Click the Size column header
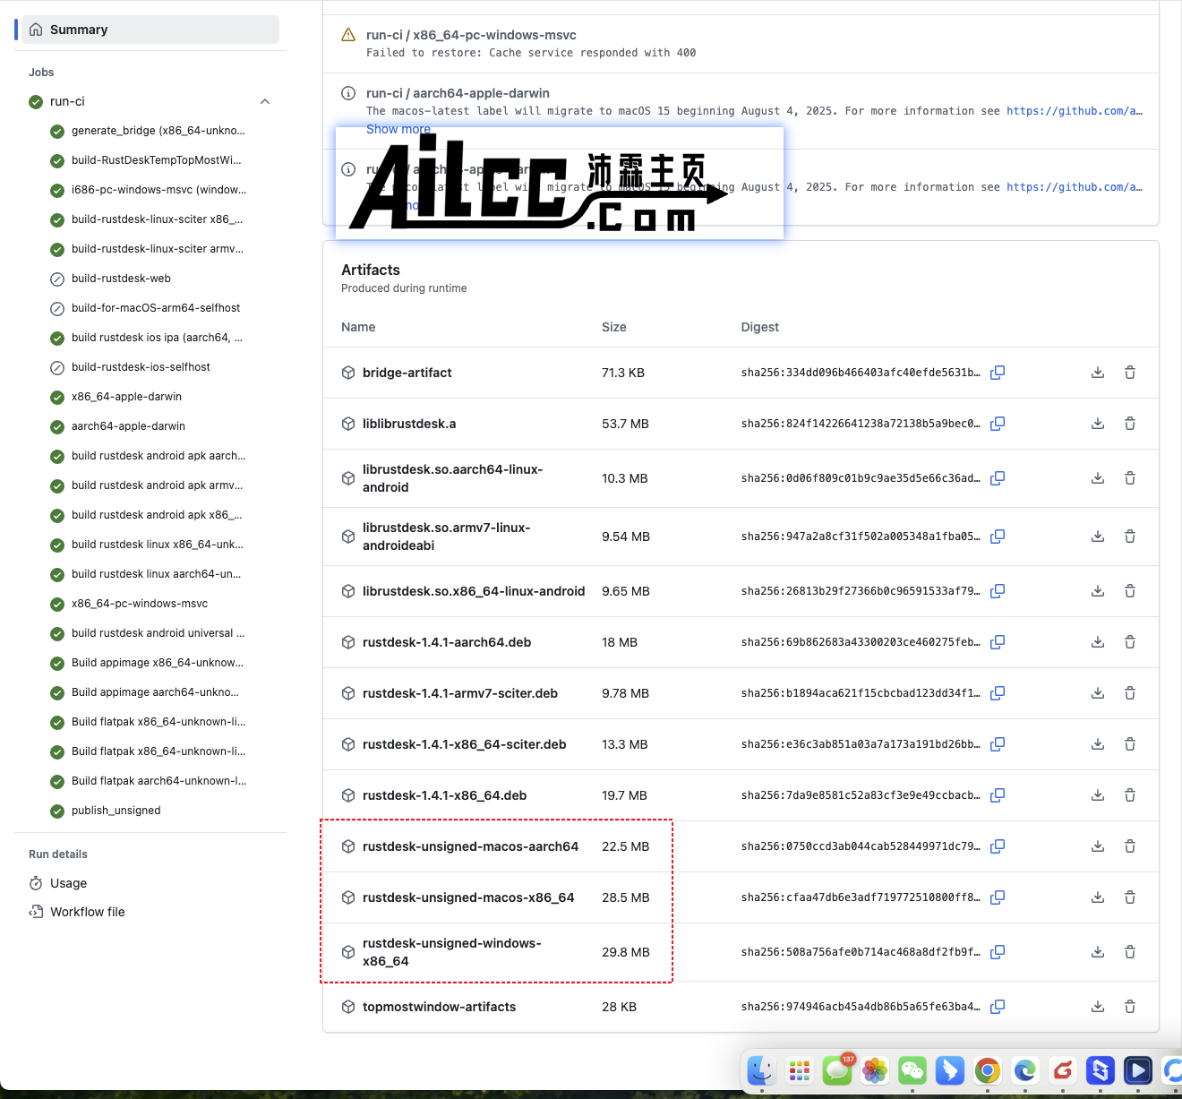Screen dimensions: 1182x1099 pyautogui.click(x=614, y=327)
